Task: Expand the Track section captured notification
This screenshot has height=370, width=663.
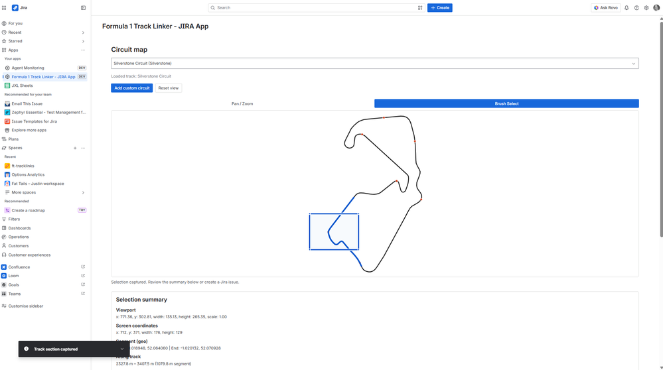Action: pyautogui.click(x=121, y=349)
